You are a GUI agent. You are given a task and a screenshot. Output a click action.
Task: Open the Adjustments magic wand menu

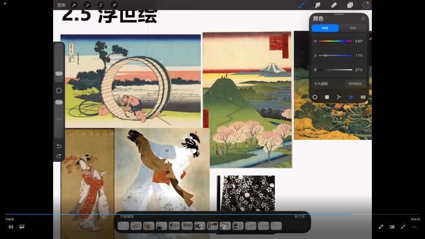(87, 5)
